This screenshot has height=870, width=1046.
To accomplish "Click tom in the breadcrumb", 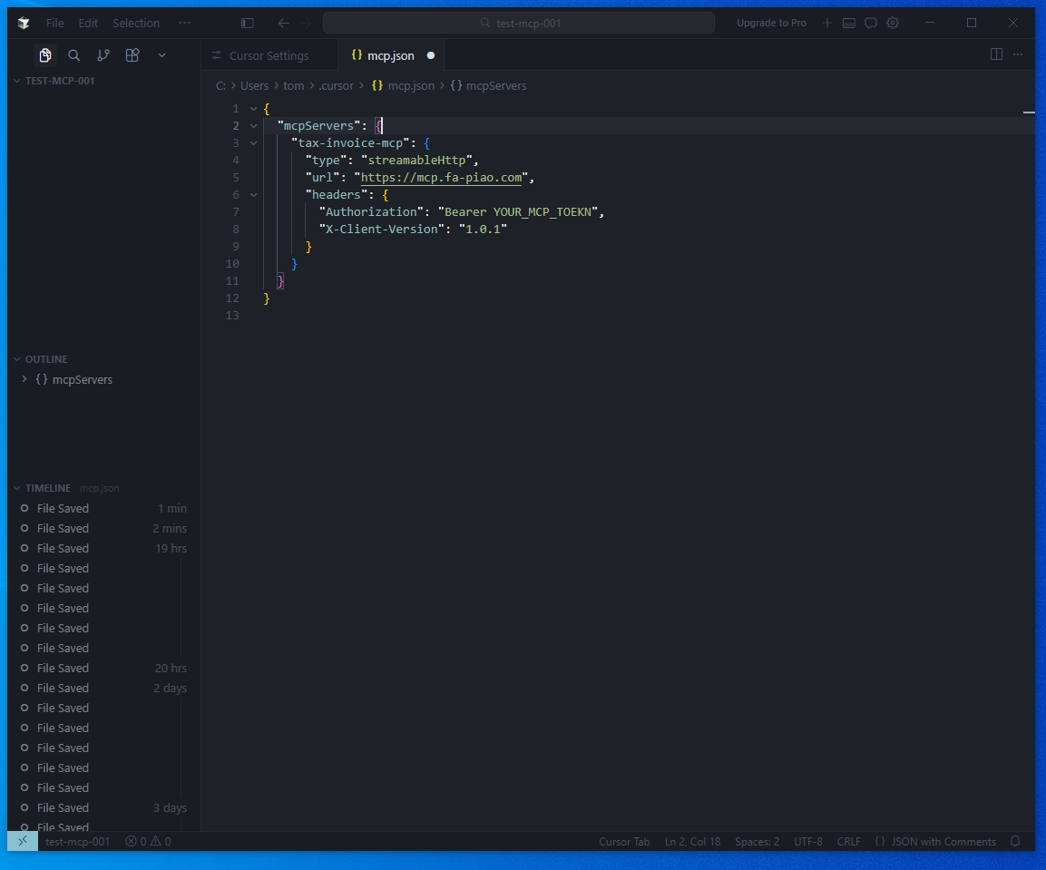I will tap(294, 85).
